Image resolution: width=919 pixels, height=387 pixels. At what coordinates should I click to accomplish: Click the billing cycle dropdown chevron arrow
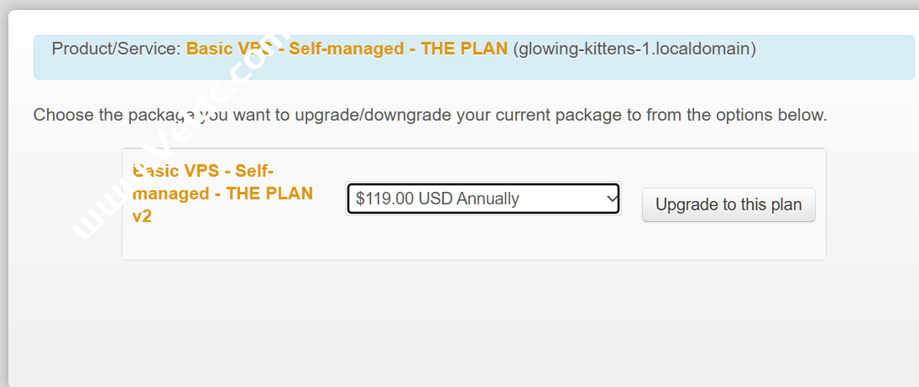click(611, 199)
